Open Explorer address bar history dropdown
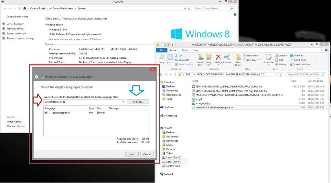 276,75
